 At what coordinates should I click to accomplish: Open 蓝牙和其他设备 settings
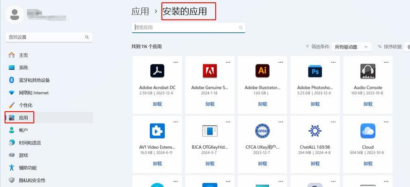click(x=49, y=80)
